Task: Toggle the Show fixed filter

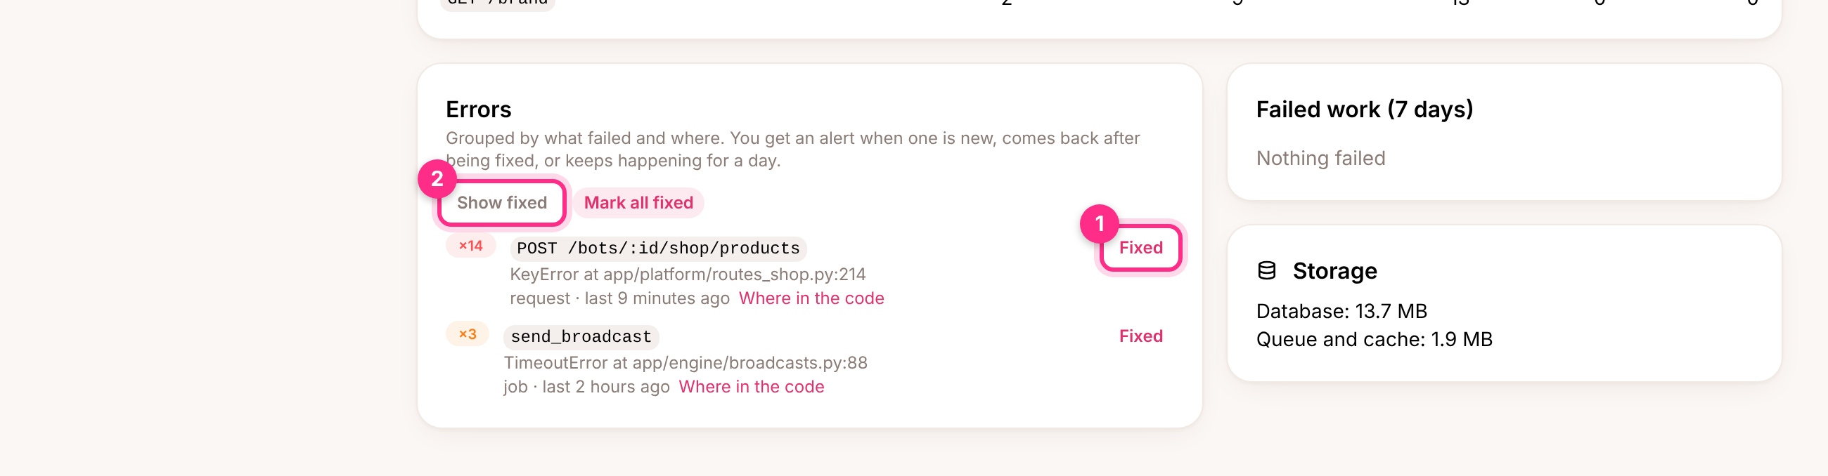Action: [x=502, y=204]
